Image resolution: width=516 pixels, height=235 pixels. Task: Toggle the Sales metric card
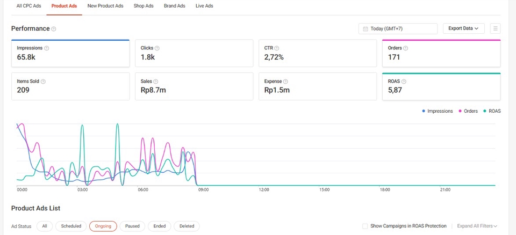pos(193,86)
